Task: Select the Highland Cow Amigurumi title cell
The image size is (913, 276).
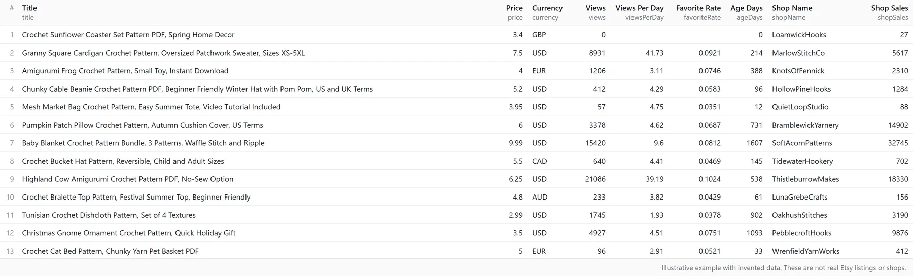Action: [128, 179]
